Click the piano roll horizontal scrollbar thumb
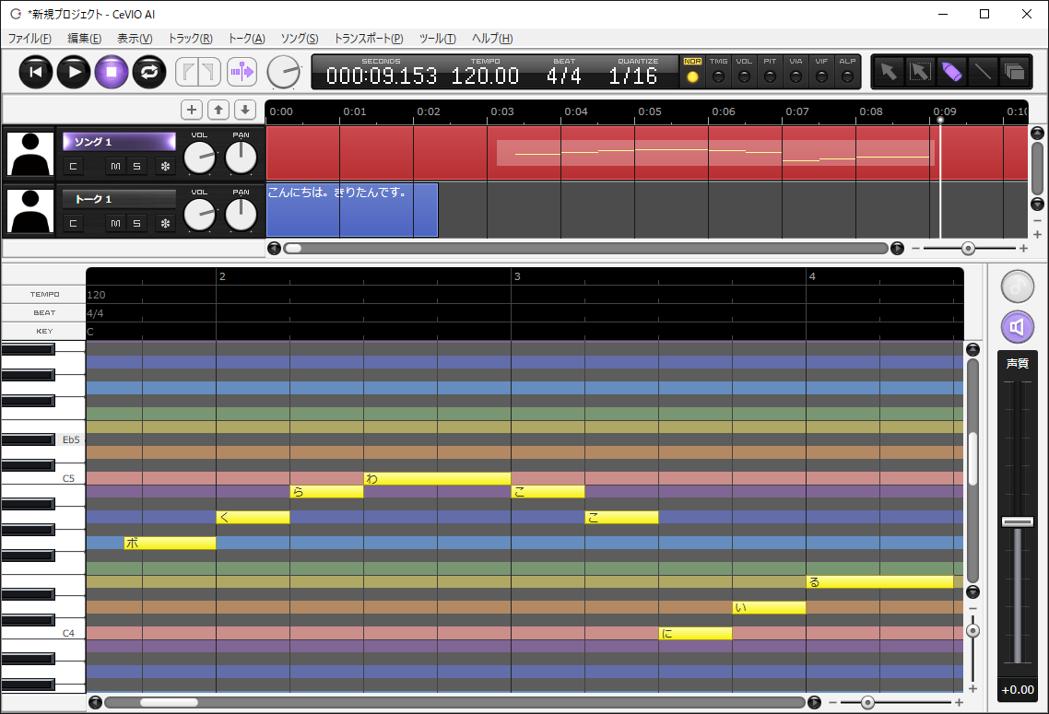 point(169,703)
